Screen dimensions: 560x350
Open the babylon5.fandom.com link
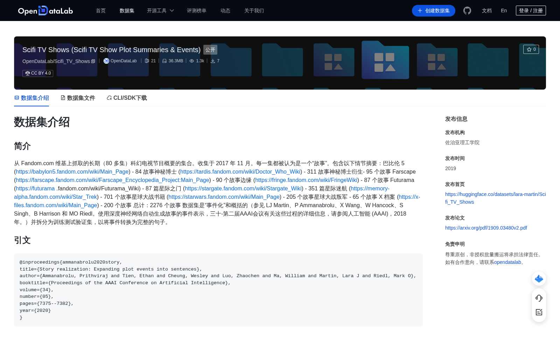(x=72, y=171)
